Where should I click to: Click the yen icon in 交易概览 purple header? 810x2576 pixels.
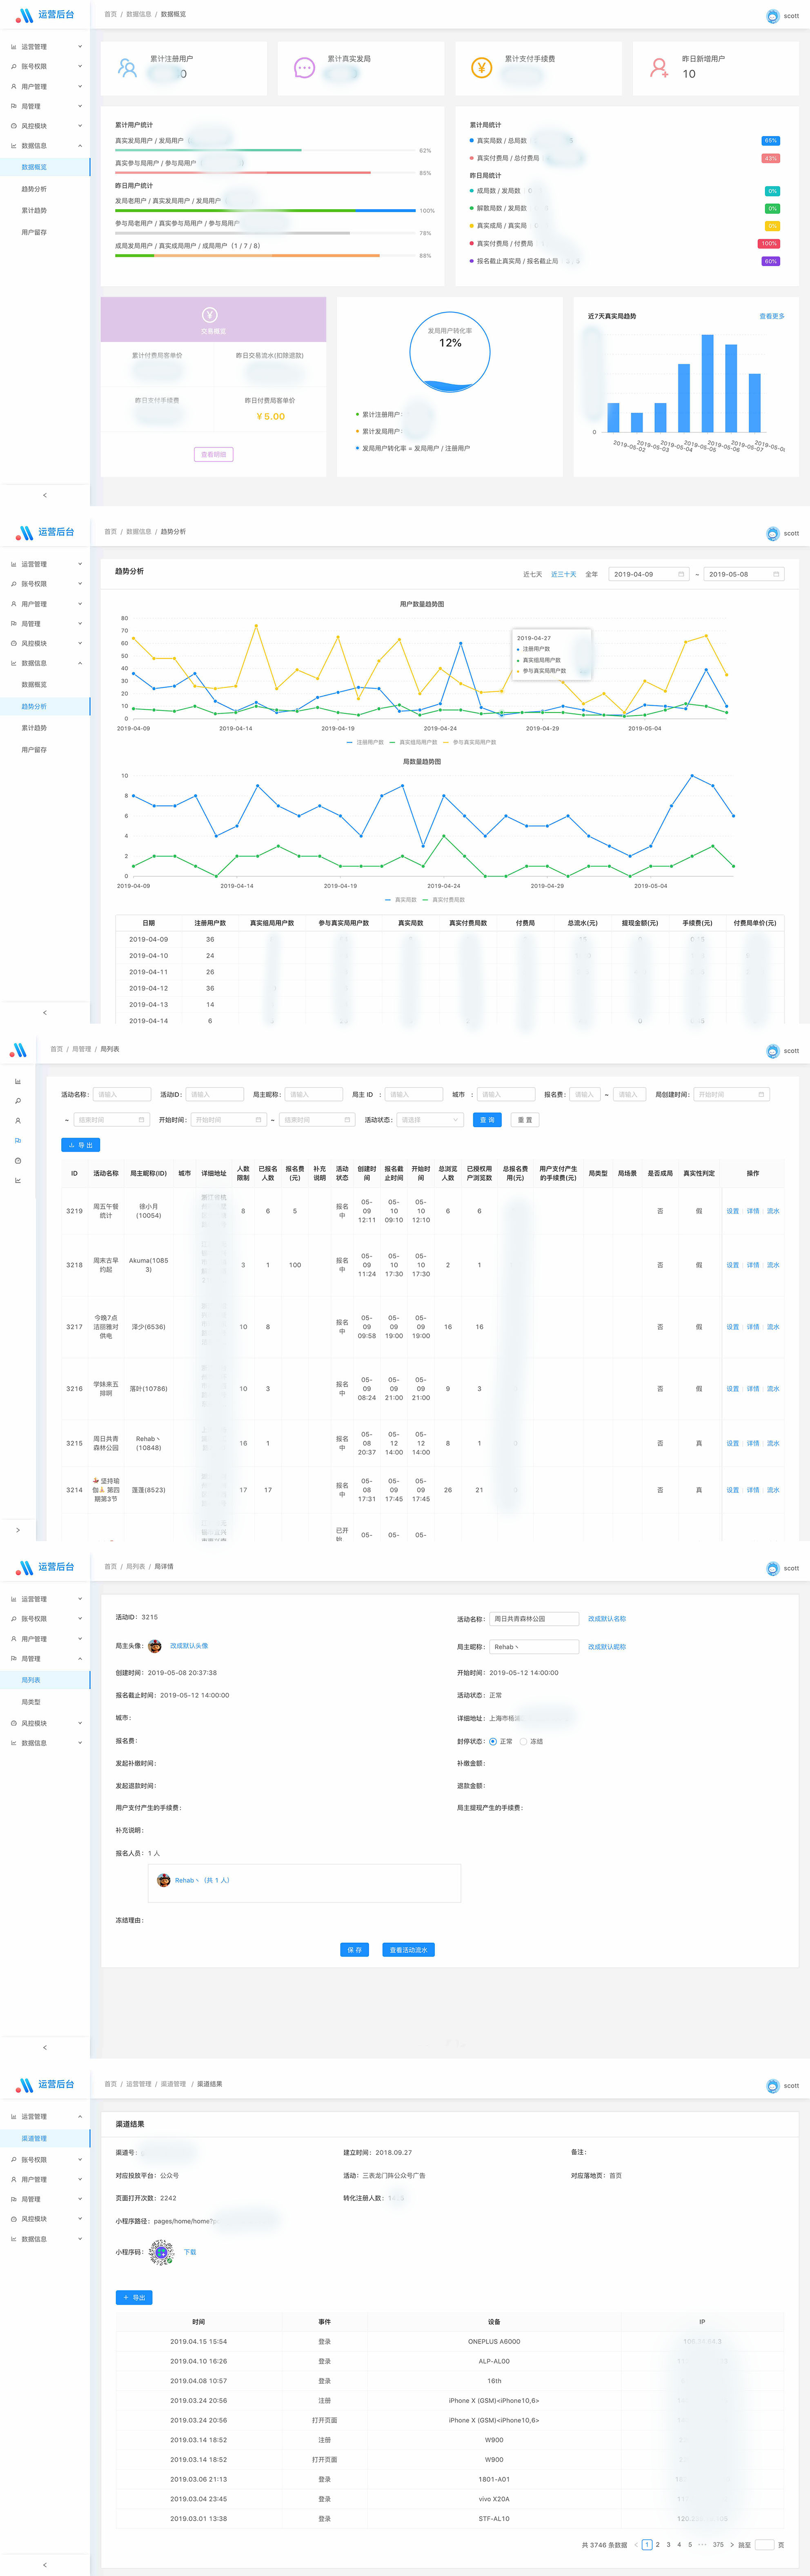[x=210, y=315]
